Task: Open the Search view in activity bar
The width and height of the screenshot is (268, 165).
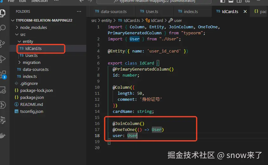Action: point(3,28)
